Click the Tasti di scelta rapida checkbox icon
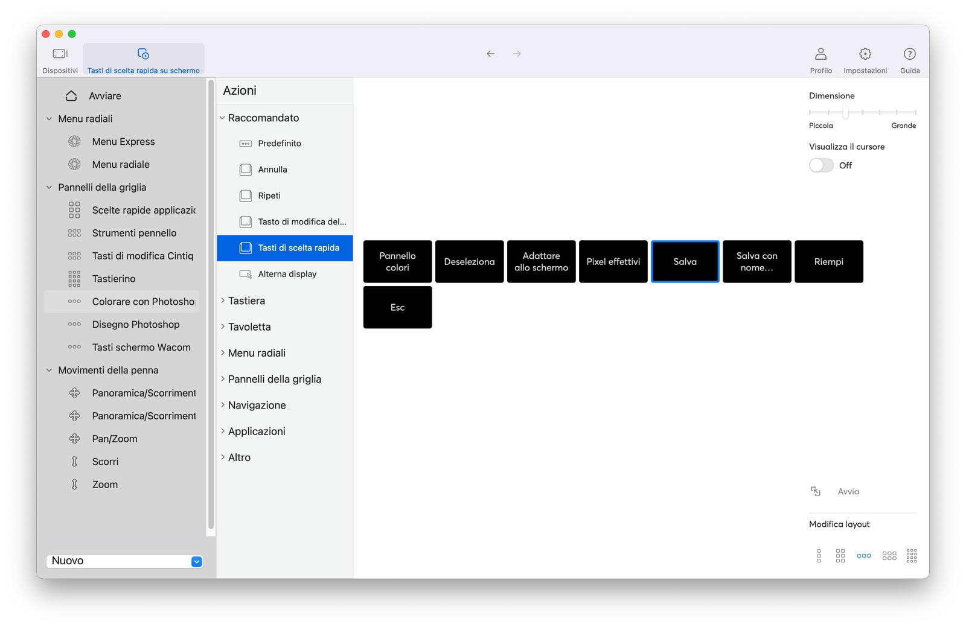Screen dimensions: 966x627 click(x=246, y=248)
